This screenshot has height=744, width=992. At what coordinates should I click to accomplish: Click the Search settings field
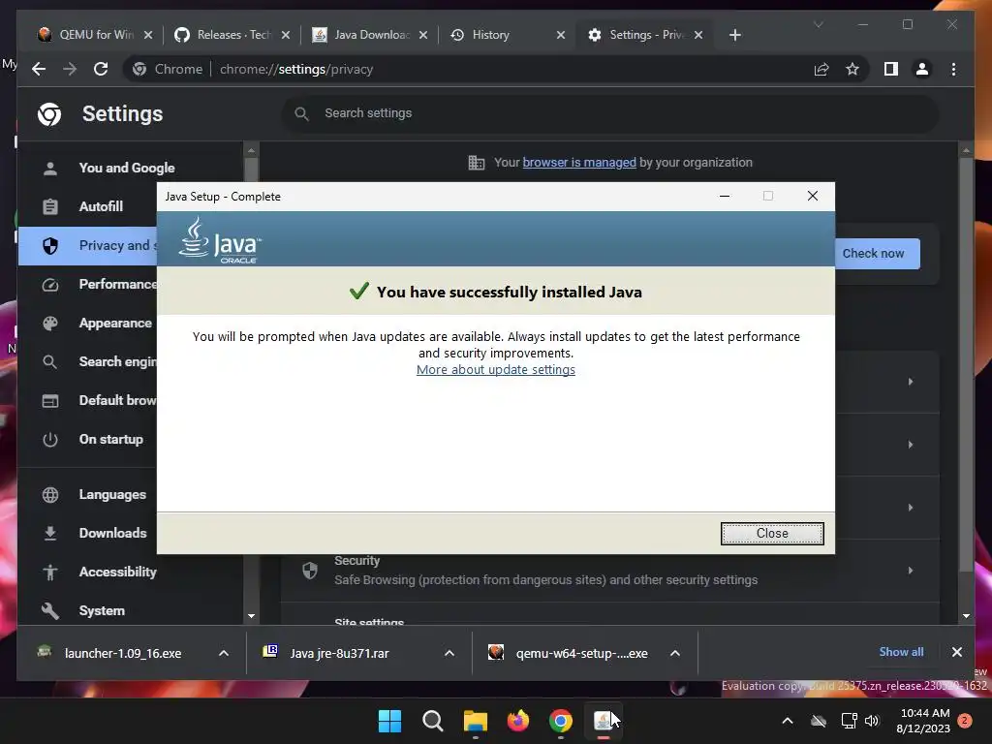610,113
